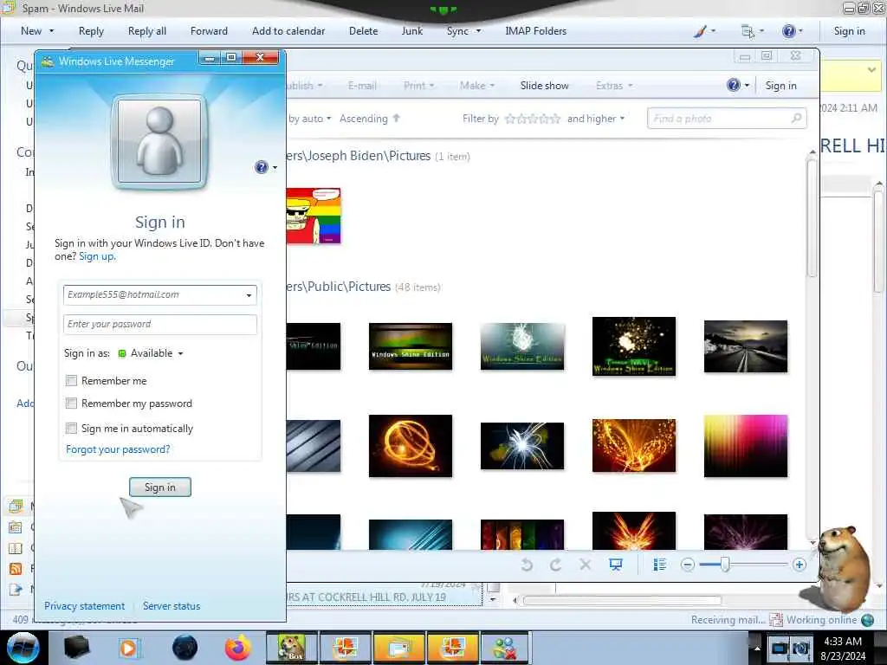The height and width of the screenshot is (665, 887).
Task: Open the Contacts book icon in sidebar
Action: (x=16, y=548)
